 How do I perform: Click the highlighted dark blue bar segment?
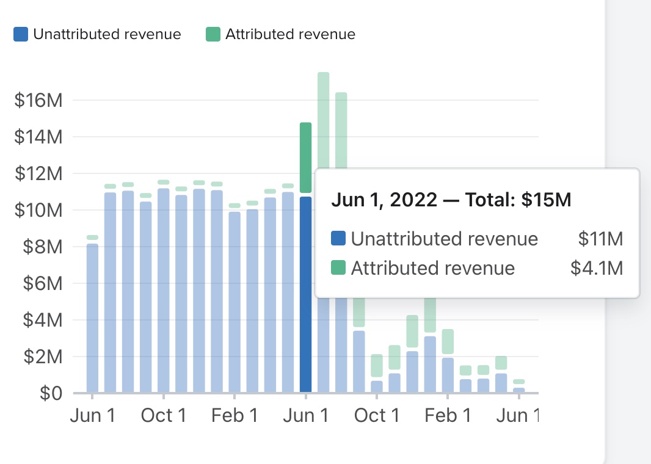306,294
